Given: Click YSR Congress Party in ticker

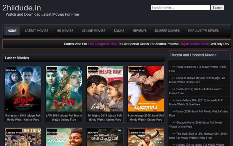Looking at the screenshot, I should click(x=102, y=44).
